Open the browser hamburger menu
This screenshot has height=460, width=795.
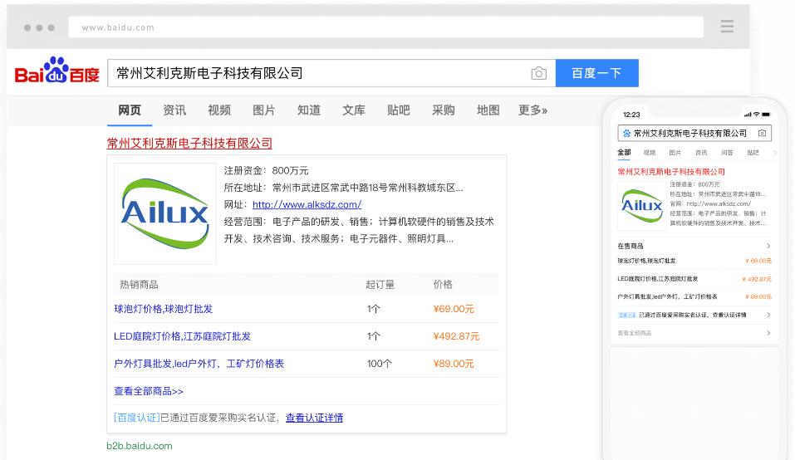tap(727, 27)
